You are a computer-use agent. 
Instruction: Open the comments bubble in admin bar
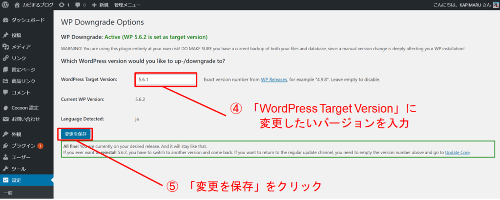pyautogui.click(x=81, y=5)
